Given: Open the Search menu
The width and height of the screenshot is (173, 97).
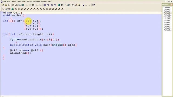Looking at the screenshot, I should (x=14, y=1).
